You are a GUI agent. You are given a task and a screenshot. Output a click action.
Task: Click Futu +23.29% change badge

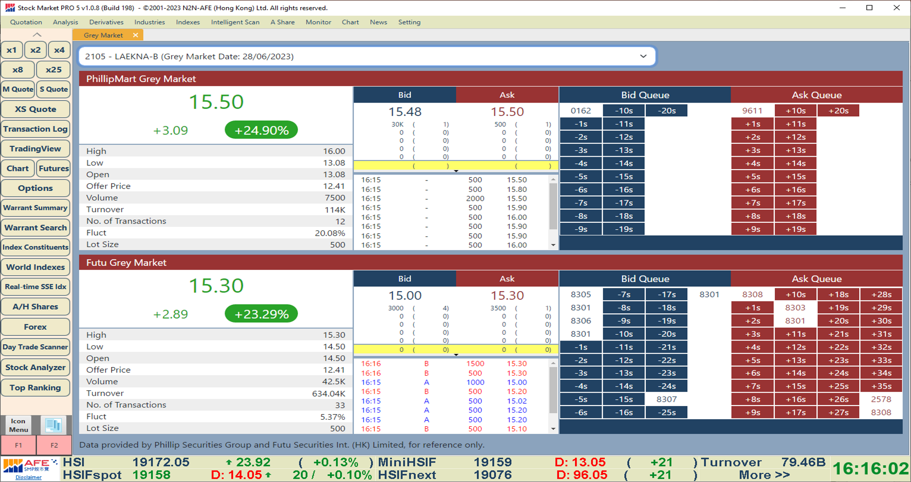[261, 314]
